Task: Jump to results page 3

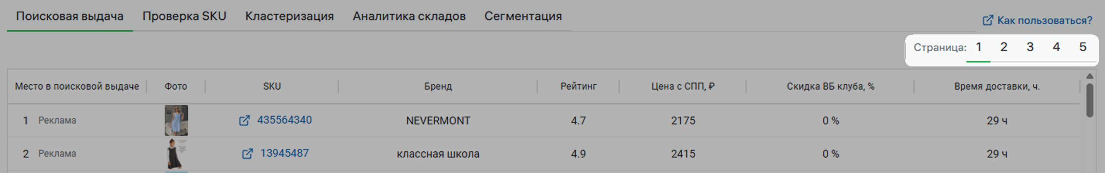Action: pyautogui.click(x=1030, y=47)
